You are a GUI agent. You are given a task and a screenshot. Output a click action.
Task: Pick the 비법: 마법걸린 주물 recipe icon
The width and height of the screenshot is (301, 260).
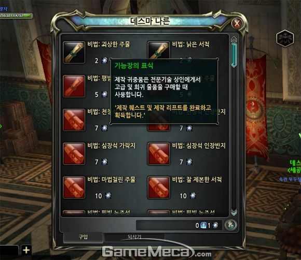74,187
